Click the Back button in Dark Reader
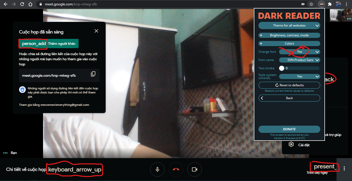This screenshot has height=181, width=352. (289, 98)
